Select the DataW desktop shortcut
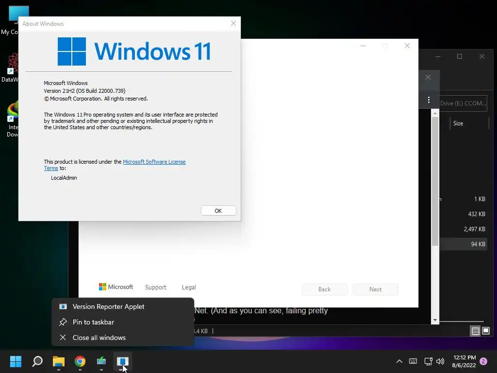The width and height of the screenshot is (497, 373). 10,68
